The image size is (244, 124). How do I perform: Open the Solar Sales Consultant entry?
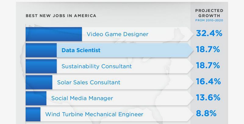coord(88,82)
